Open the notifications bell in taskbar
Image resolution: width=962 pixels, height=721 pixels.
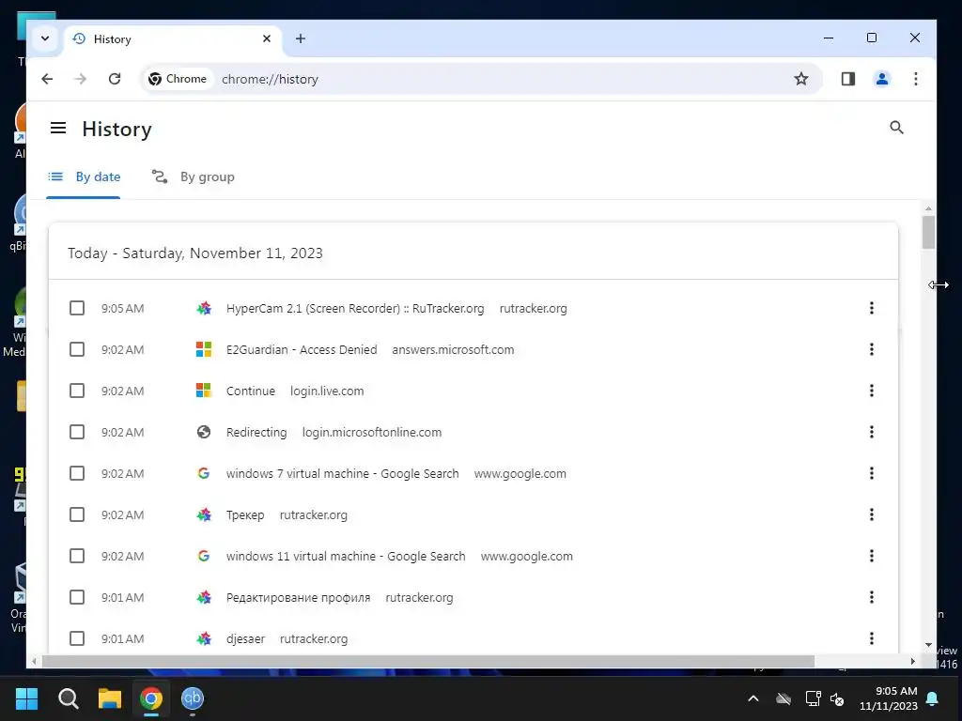pyautogui.click(x=932, y=698)
